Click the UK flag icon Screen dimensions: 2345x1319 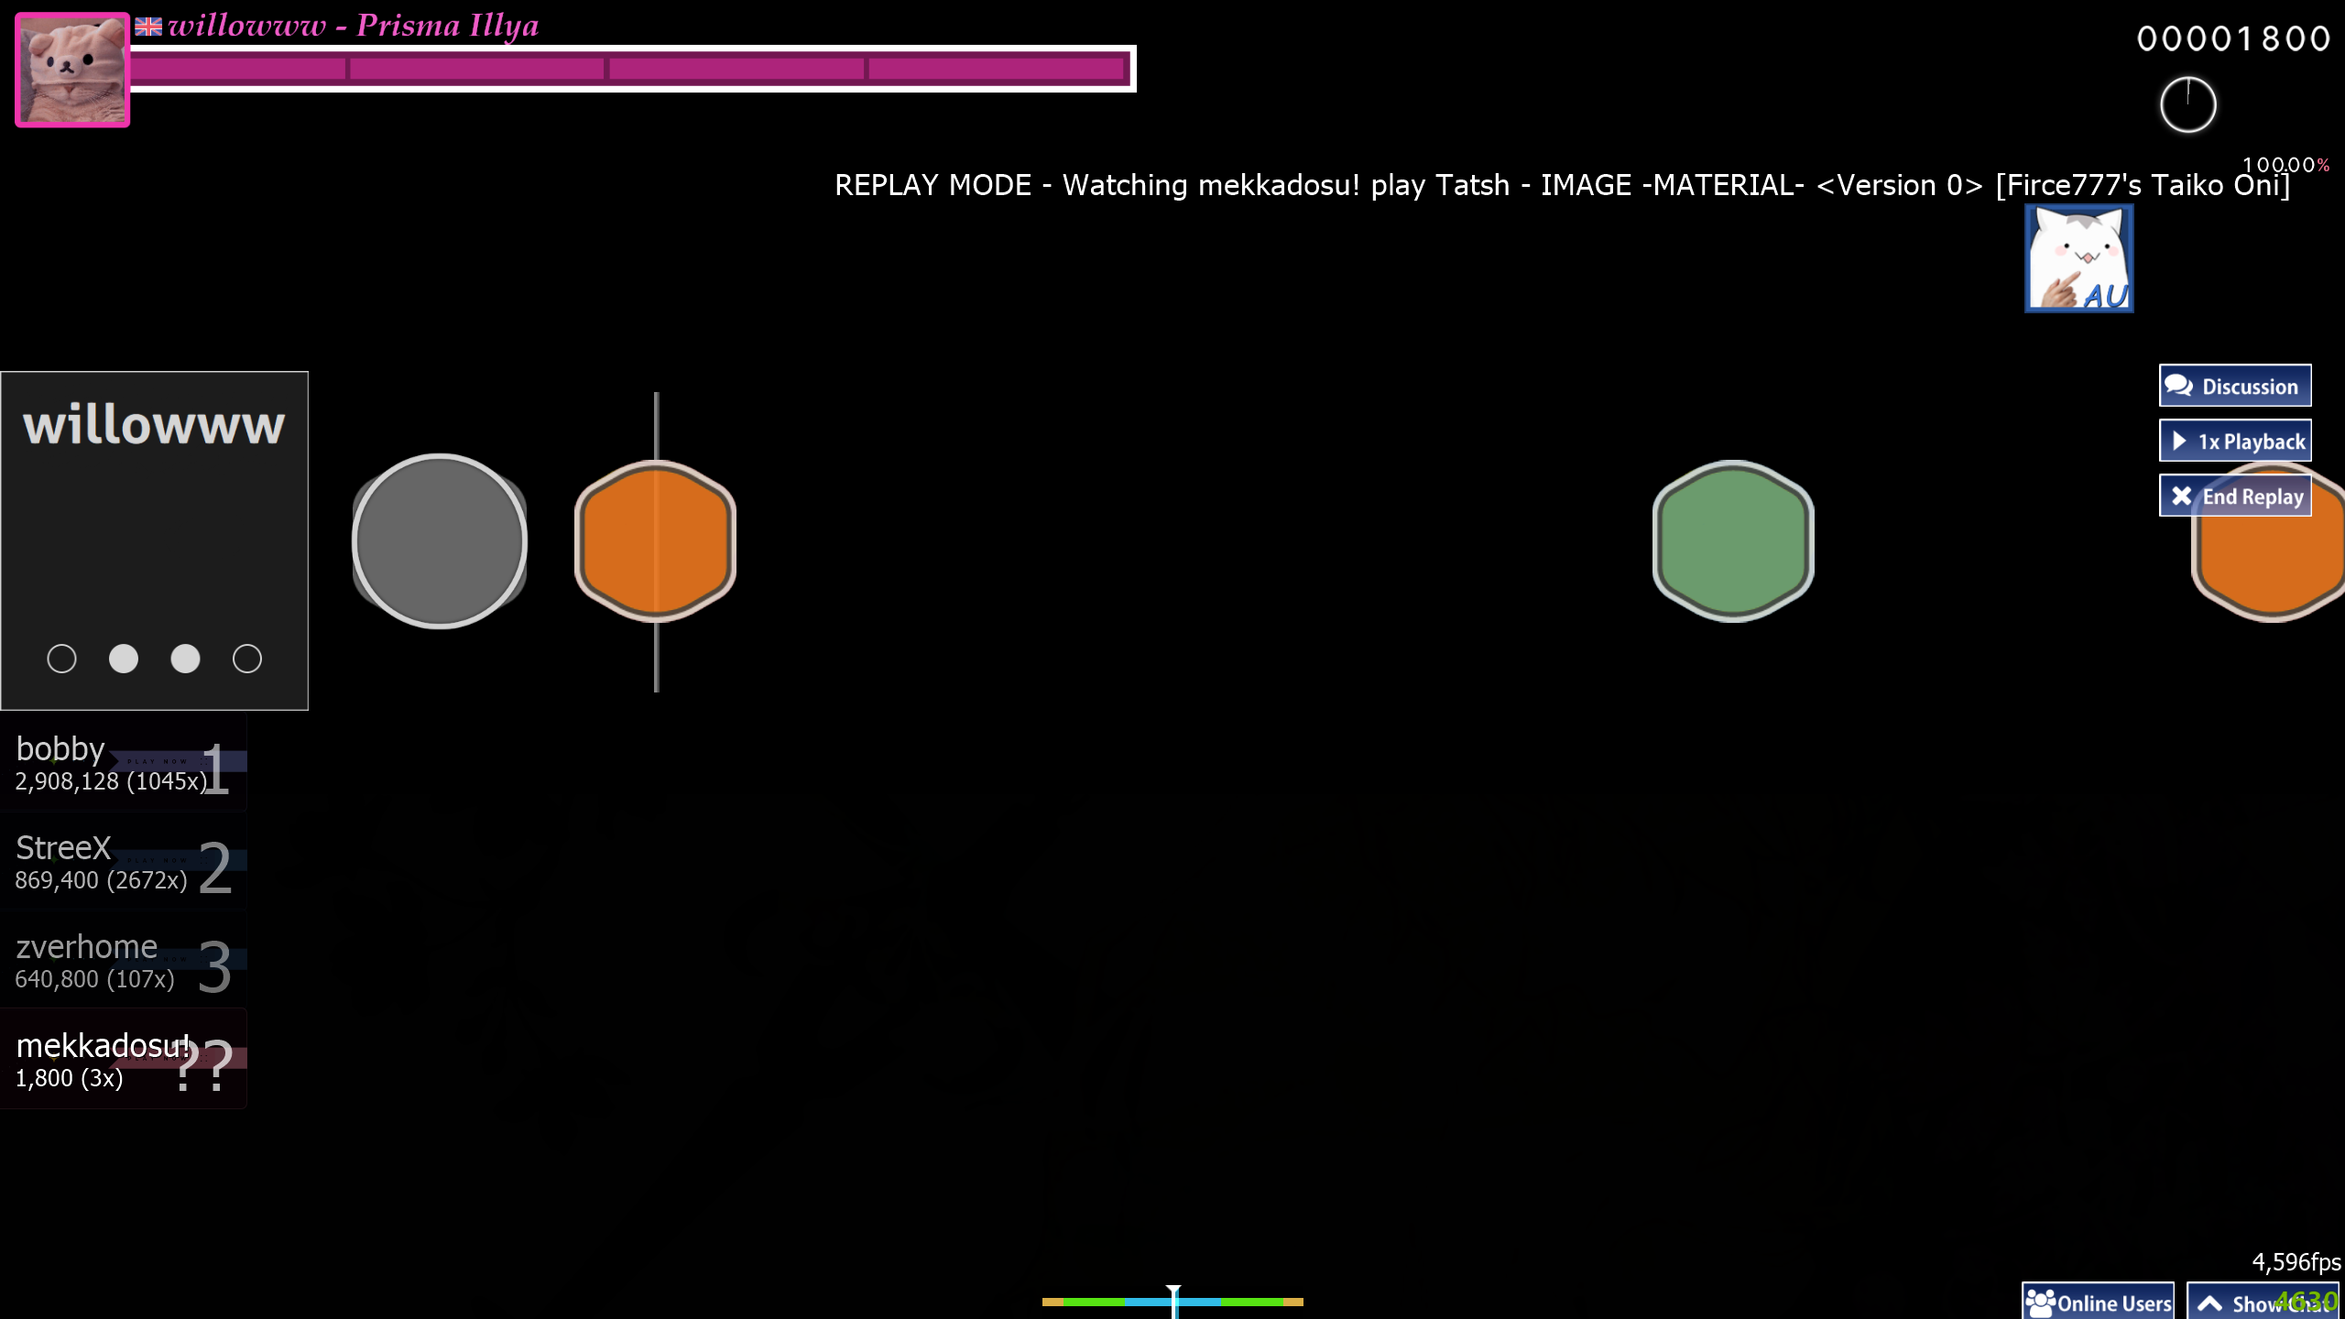[x=147, y=27]
